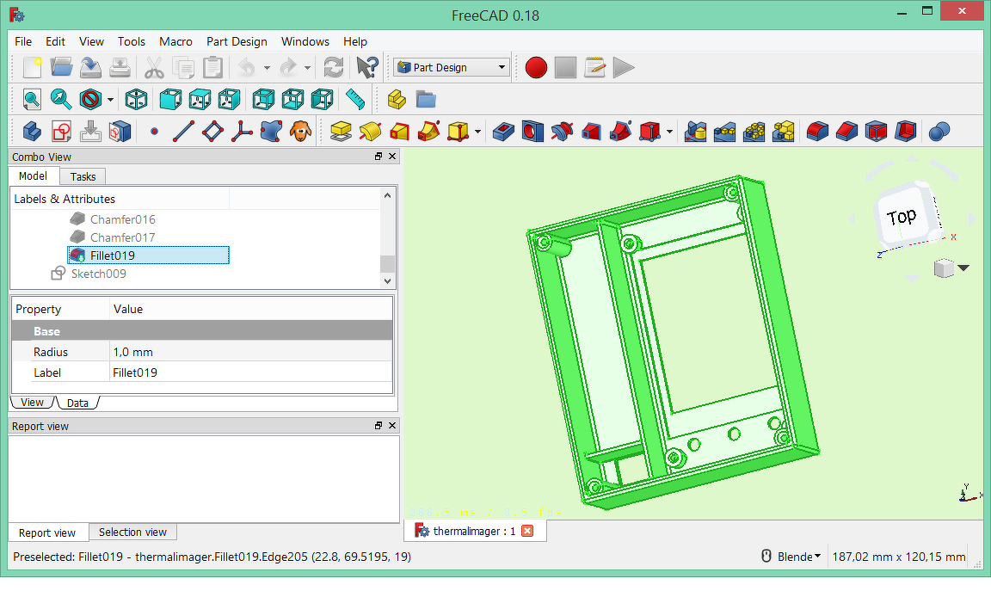
Task: Select the Chamfer tool icon
Action: click(x=846, y=132)
